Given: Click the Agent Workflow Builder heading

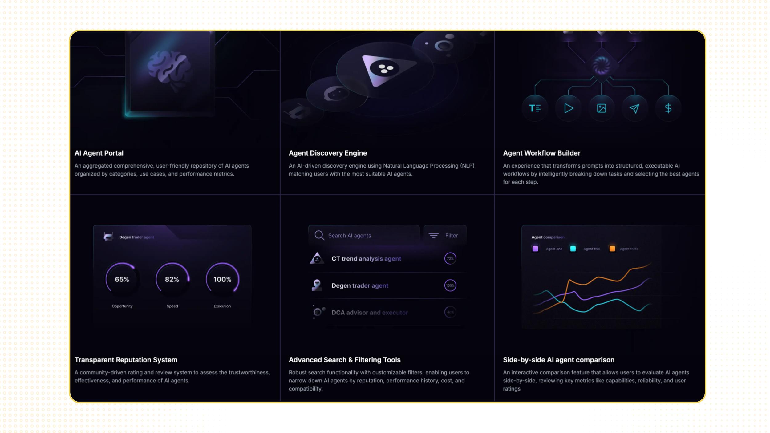Looking at the screenshot, I should [x=541, y=153].
